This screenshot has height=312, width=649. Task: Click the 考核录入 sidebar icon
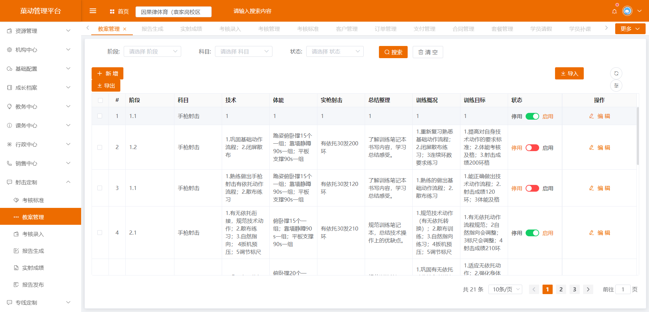[x=16, y=234]
